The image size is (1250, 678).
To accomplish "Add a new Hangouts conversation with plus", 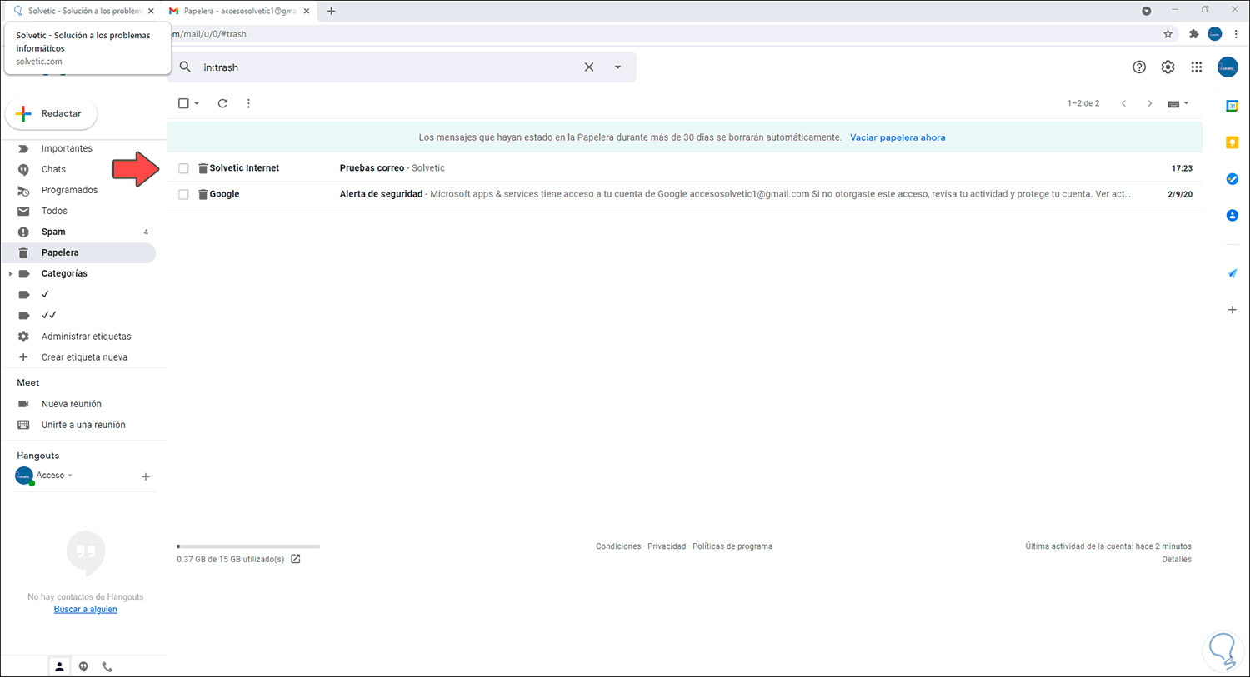I will [146, 476].
